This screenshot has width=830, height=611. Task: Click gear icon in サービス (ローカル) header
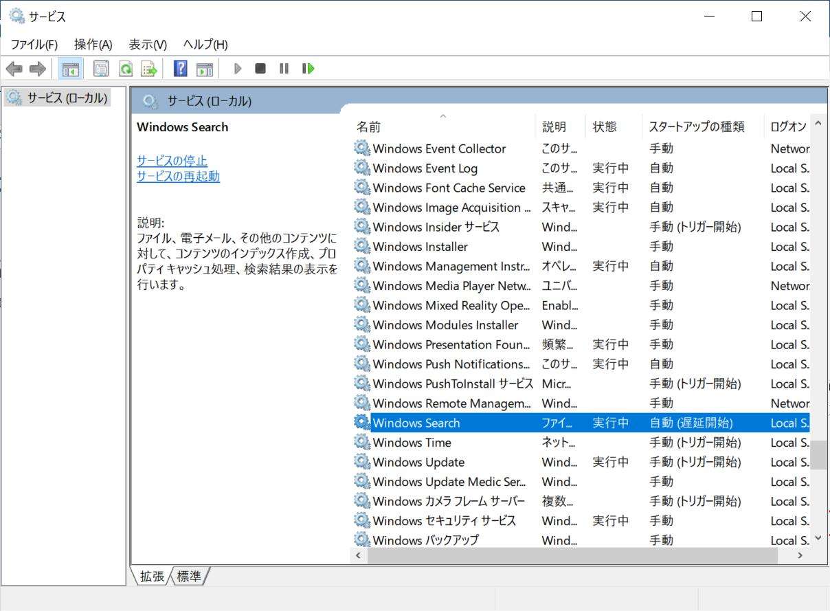pos(150,101)
